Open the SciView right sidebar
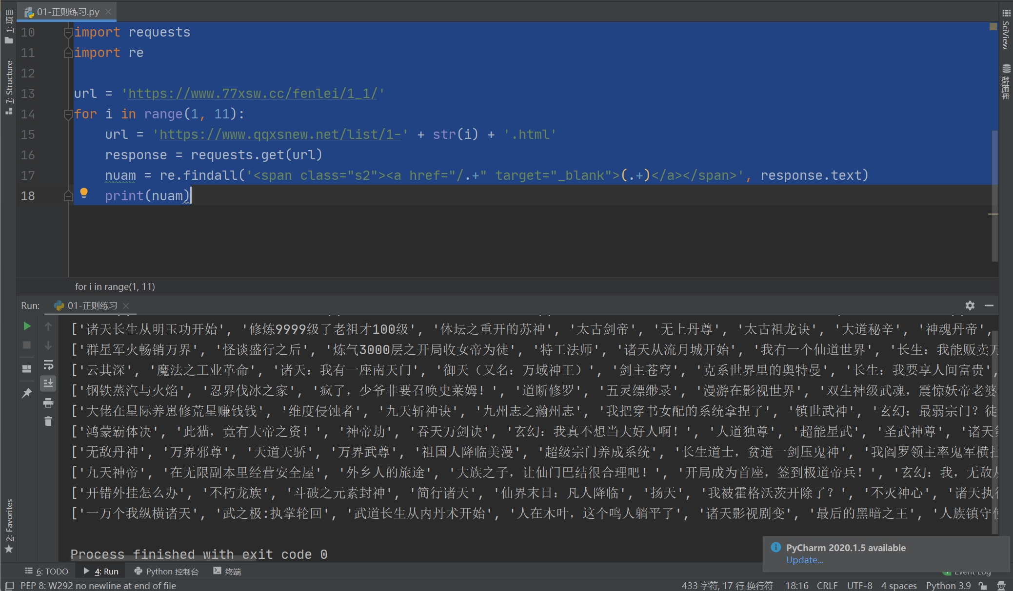The height and width of the screenshot is (591, 1013). click(x=1006, y=29)
